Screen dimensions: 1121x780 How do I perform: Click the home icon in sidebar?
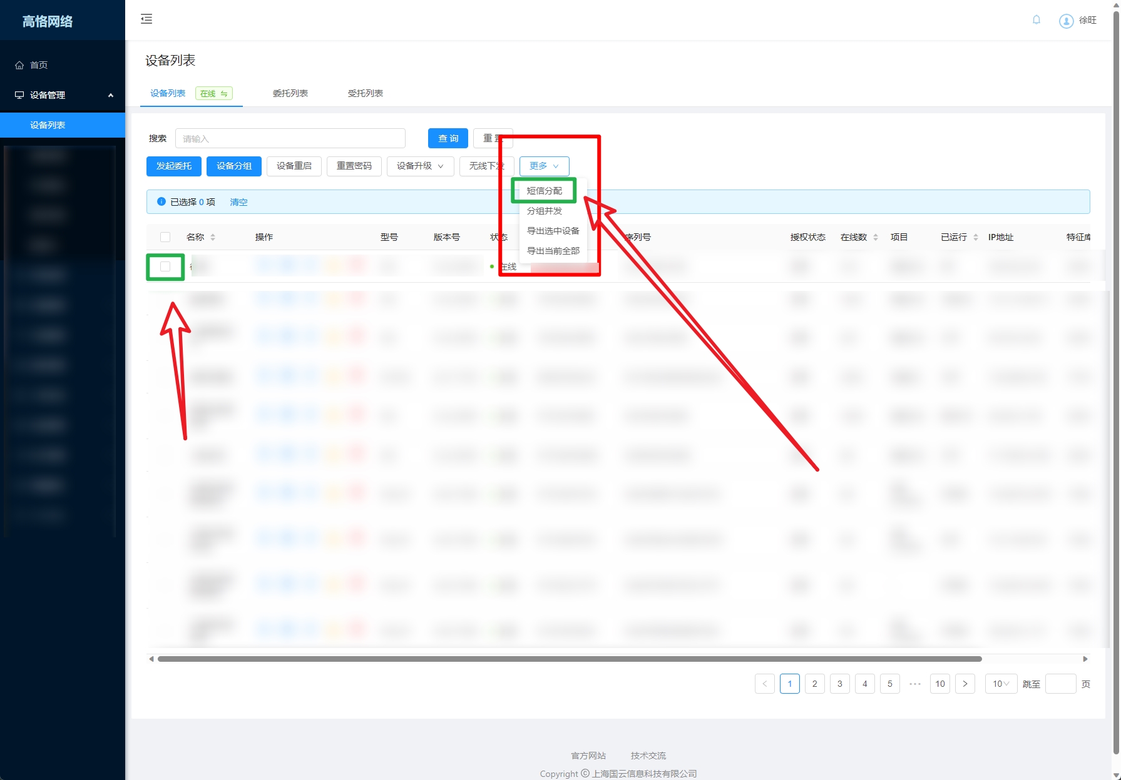pyautogui.click(x=19, y=65)
